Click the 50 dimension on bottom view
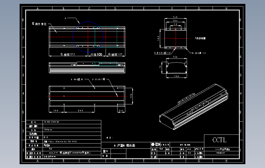 pyautogui.click(x=121, y=111)
